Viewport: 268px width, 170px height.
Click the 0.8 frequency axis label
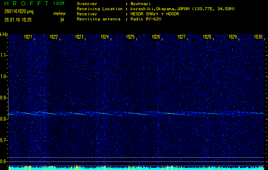click(x=4, y=119)
